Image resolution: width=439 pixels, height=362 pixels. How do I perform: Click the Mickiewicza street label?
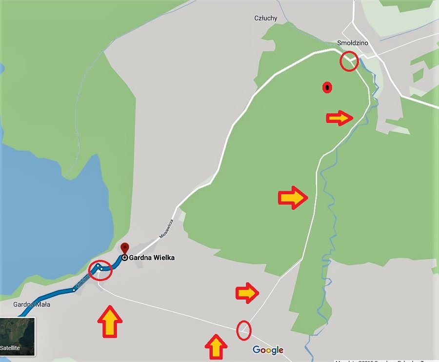coord(166,229)
